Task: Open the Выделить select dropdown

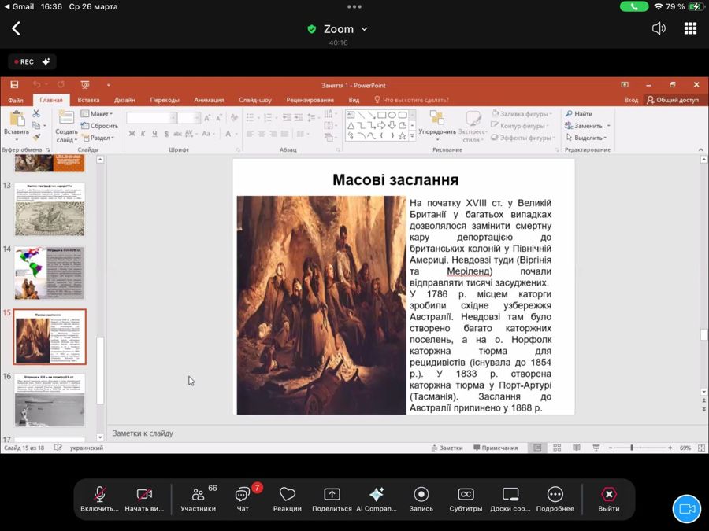Action: tap(586, 137)
